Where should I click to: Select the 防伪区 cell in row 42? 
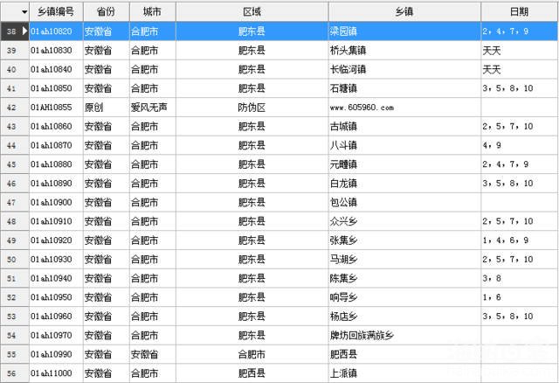(252, 108)
